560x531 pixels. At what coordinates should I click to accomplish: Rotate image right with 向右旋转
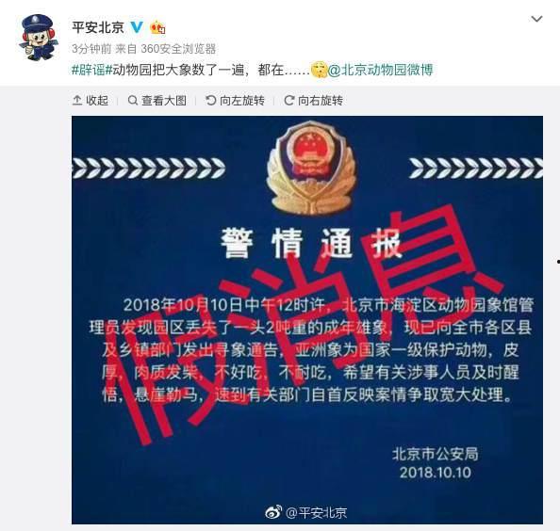click(313, 101)
